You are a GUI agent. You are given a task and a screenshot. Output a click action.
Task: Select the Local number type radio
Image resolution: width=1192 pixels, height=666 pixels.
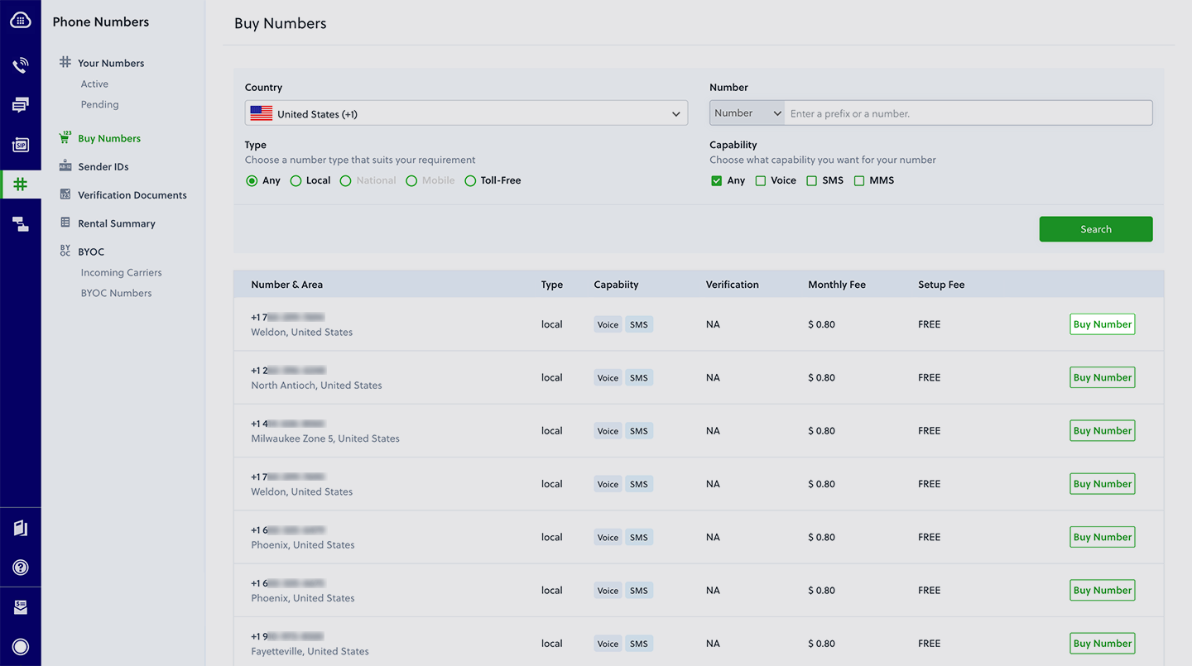(296, 180)
